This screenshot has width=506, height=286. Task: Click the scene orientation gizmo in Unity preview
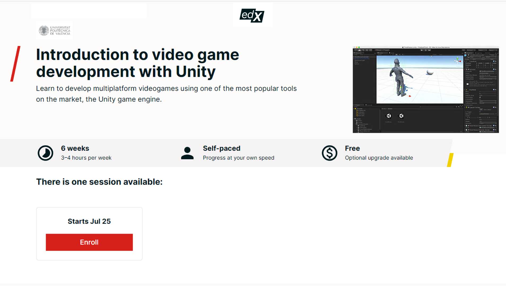tap(458, 61)
